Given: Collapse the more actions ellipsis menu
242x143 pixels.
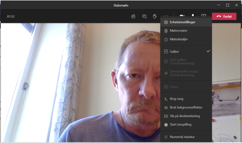Looking at the screenshot, I should pyautogui.click(x=166, y=16).
